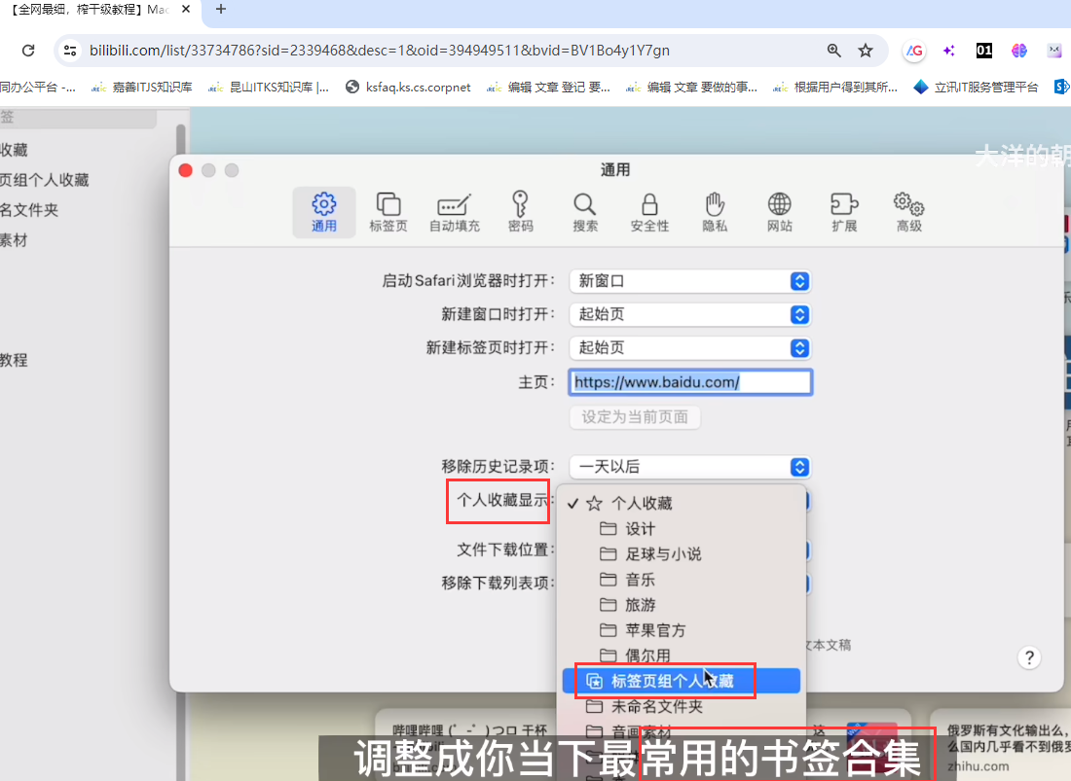Select the 足球与小说 folder option
The image size is (1071, 781).
[x=681, y=553]
